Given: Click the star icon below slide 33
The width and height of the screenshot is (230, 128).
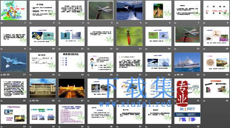Looking at the screenshot, I should point(1,127).
